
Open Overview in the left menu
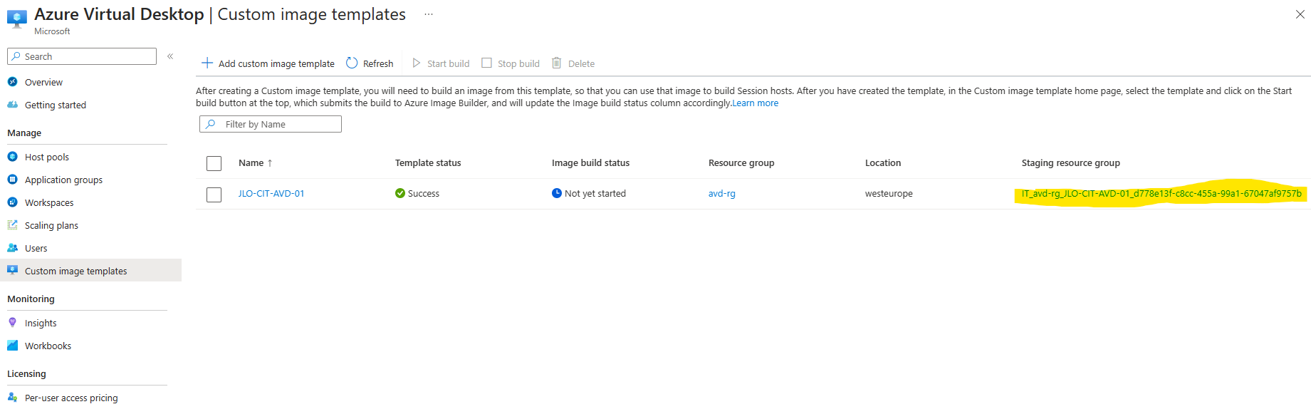point(43,82)
